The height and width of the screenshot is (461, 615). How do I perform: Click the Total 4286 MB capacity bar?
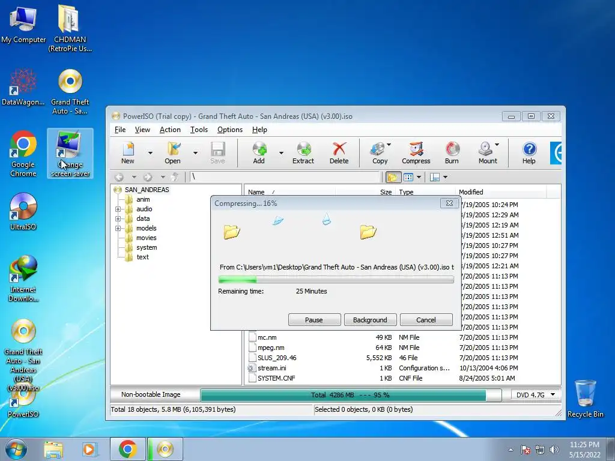point(351,395)
